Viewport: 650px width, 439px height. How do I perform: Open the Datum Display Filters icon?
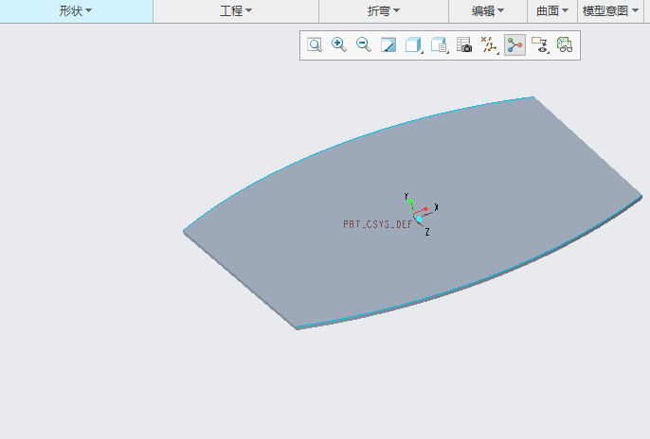(x=489, y=44)
